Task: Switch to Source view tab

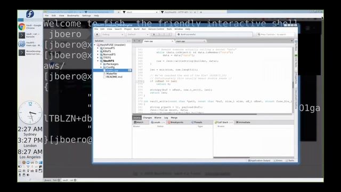Action: tap(137, 118)
